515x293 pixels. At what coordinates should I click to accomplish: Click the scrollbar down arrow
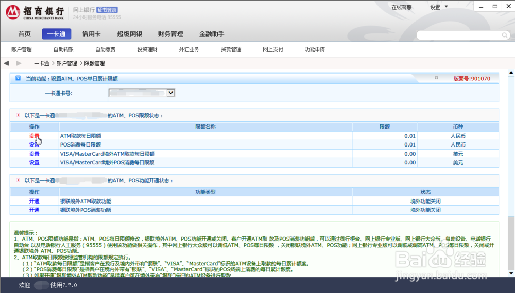pyautogui.click(x=511, y=273)
